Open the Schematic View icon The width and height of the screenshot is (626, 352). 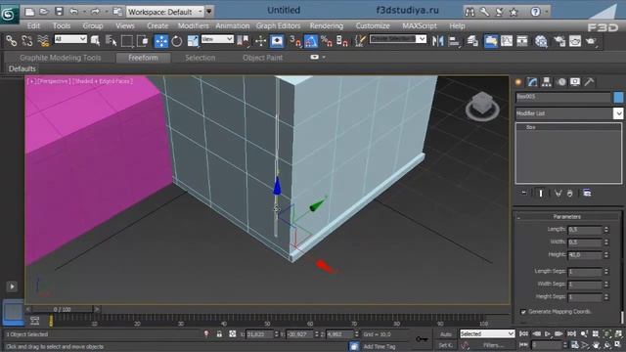521,41
